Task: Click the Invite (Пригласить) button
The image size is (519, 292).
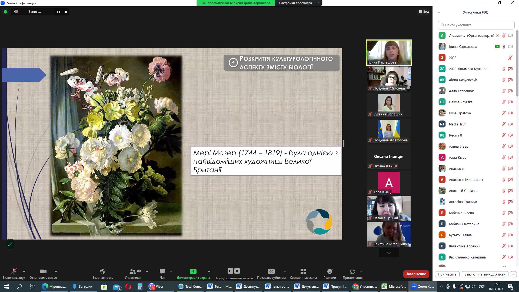Action: [x=447, y=274]
